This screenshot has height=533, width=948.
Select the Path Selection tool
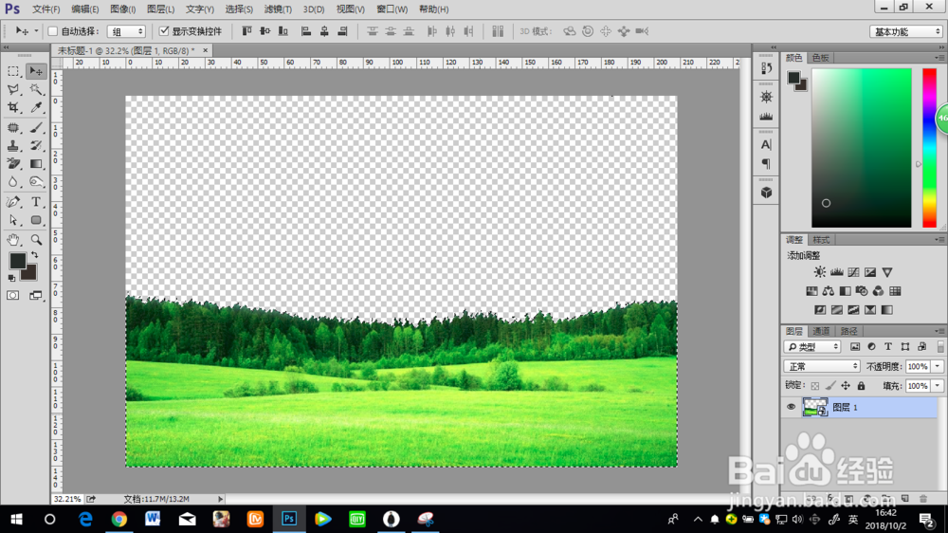tap(13, 220)
